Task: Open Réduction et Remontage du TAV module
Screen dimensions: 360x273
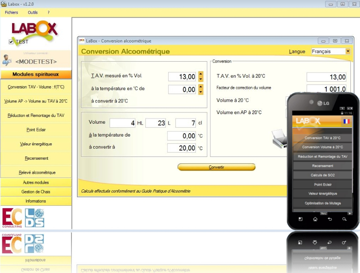Action: (36, 115)
